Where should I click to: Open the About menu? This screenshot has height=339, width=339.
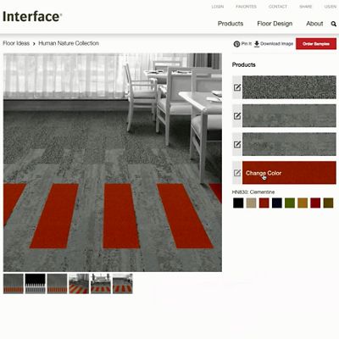[x=314, y=24]
